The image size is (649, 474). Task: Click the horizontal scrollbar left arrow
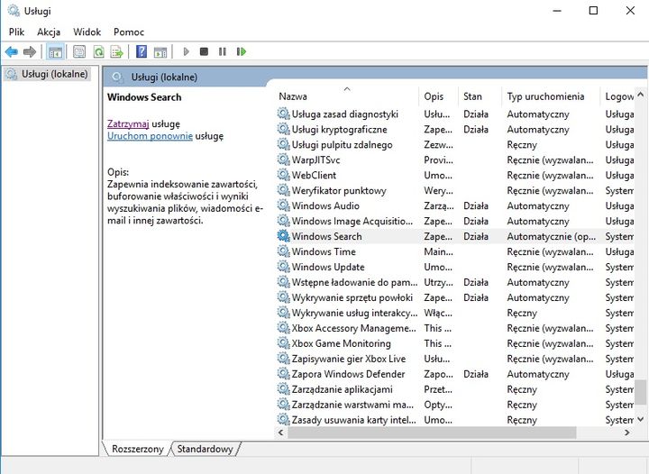click(x=281, y=433)
